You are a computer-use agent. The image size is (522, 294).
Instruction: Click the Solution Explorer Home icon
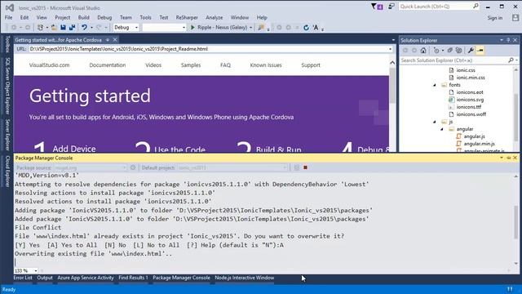click(423, 51)
